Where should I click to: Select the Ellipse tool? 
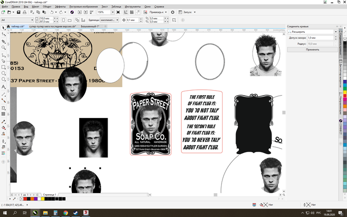click(3, 73)
